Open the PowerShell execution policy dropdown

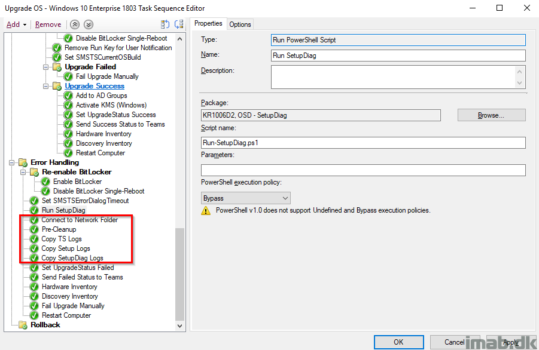coord(245,198)
